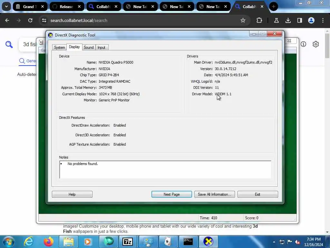Open the Command Prompt taskbar icon

[x=188, y=242]
